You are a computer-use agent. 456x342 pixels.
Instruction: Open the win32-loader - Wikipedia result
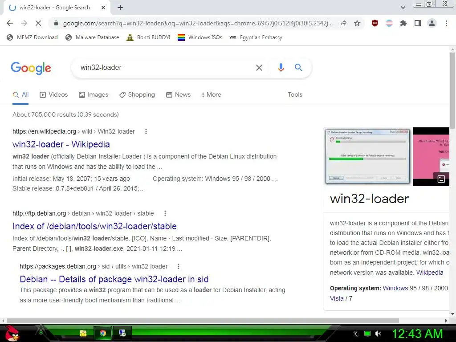[61, 144]
